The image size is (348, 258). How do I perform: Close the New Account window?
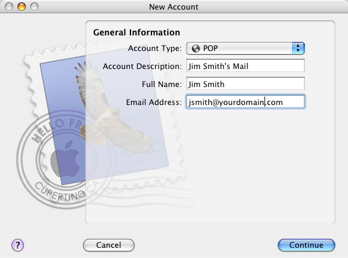(9, 7)
